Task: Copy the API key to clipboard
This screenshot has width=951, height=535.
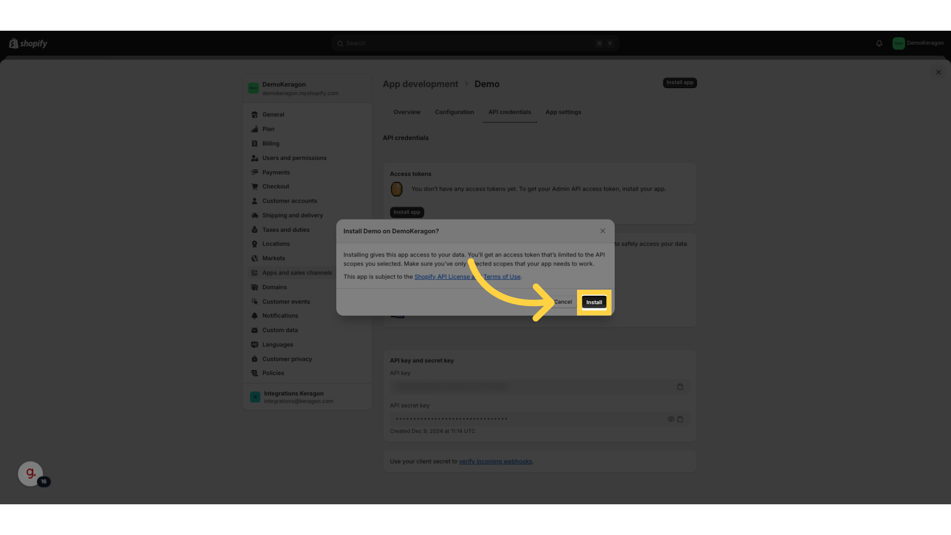Action: (x=680, y=387)
